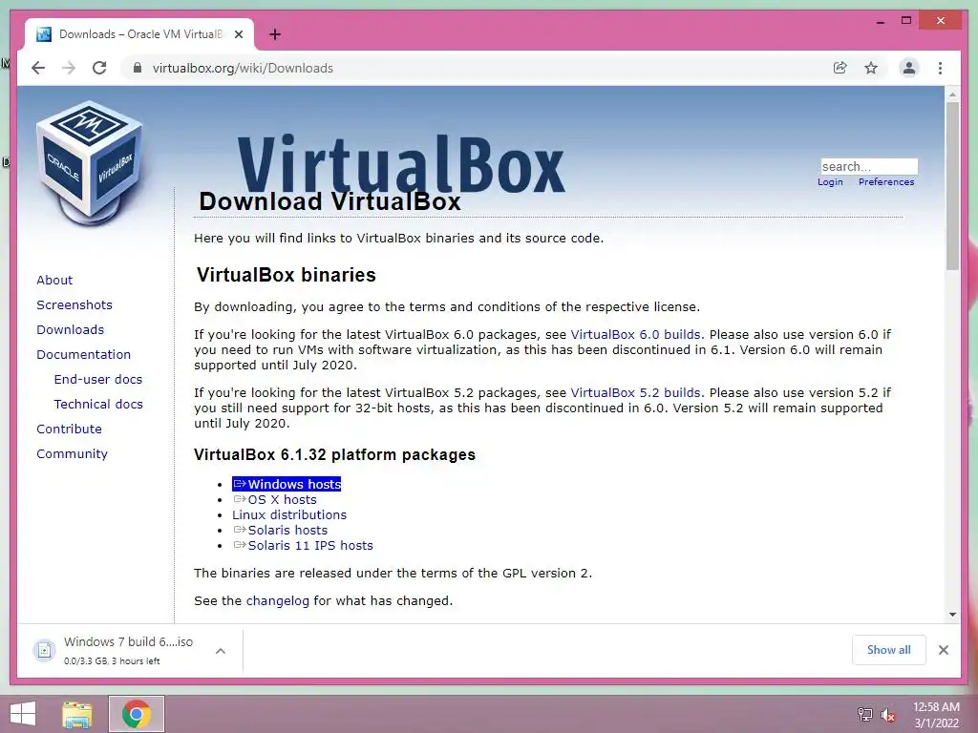Open the Login link
The image size is (978, 733).
(x=830, y=182)
